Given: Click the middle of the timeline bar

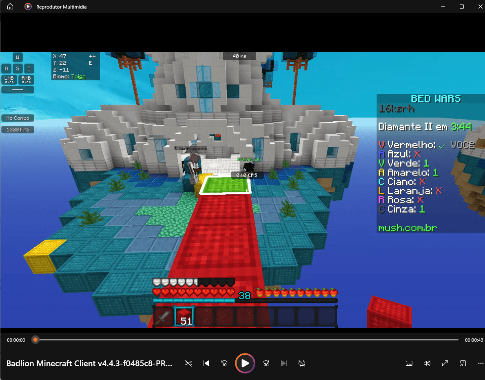Looking at the screenshot, I should (247, 340).
